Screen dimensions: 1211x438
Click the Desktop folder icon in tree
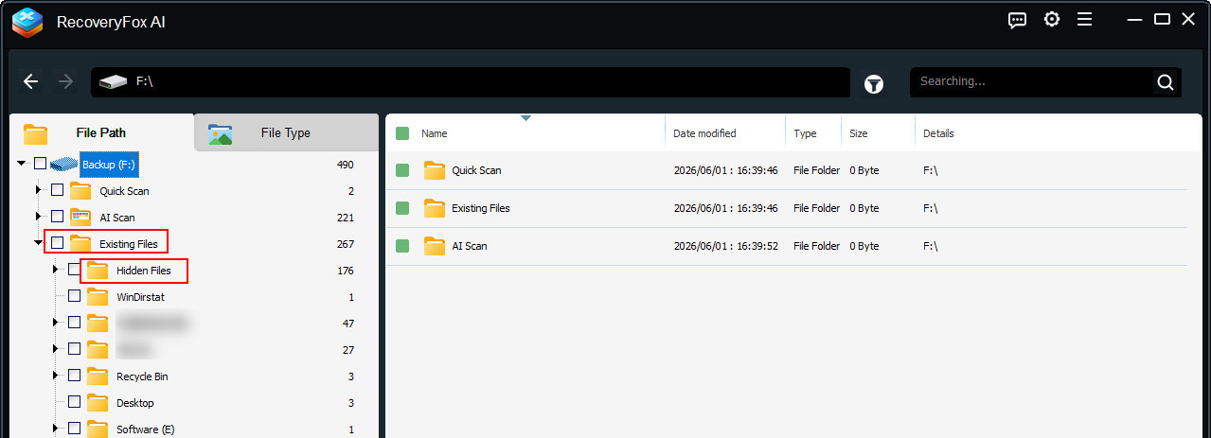coord(98,403)
